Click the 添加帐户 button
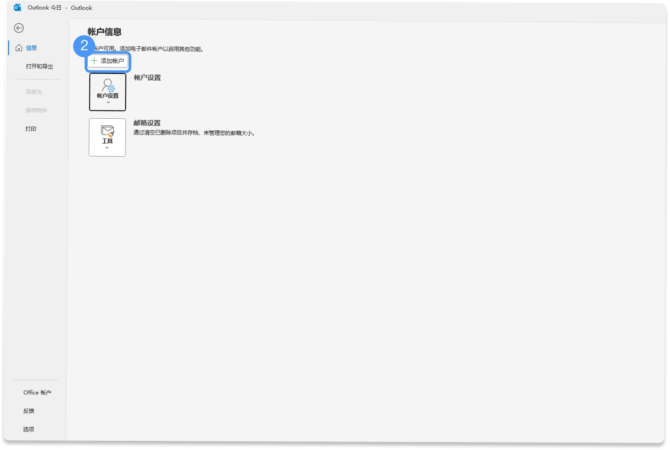The image size is (670, 450). click(108, 61)
